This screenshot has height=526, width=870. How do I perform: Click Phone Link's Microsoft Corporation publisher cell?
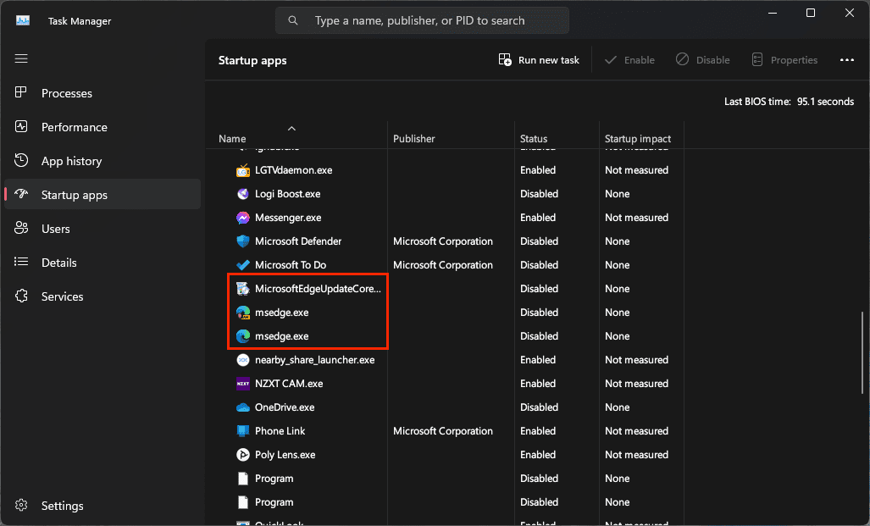pyautogui.click(x=443, y=431)
